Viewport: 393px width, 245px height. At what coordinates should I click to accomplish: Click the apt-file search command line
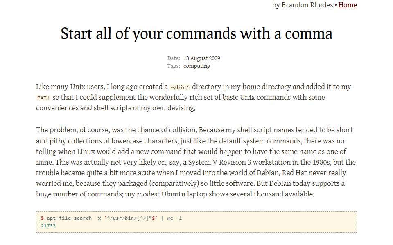click(111, 218)
